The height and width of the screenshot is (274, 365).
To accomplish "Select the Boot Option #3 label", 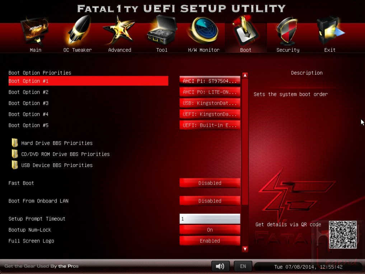I will coord(28,103).
